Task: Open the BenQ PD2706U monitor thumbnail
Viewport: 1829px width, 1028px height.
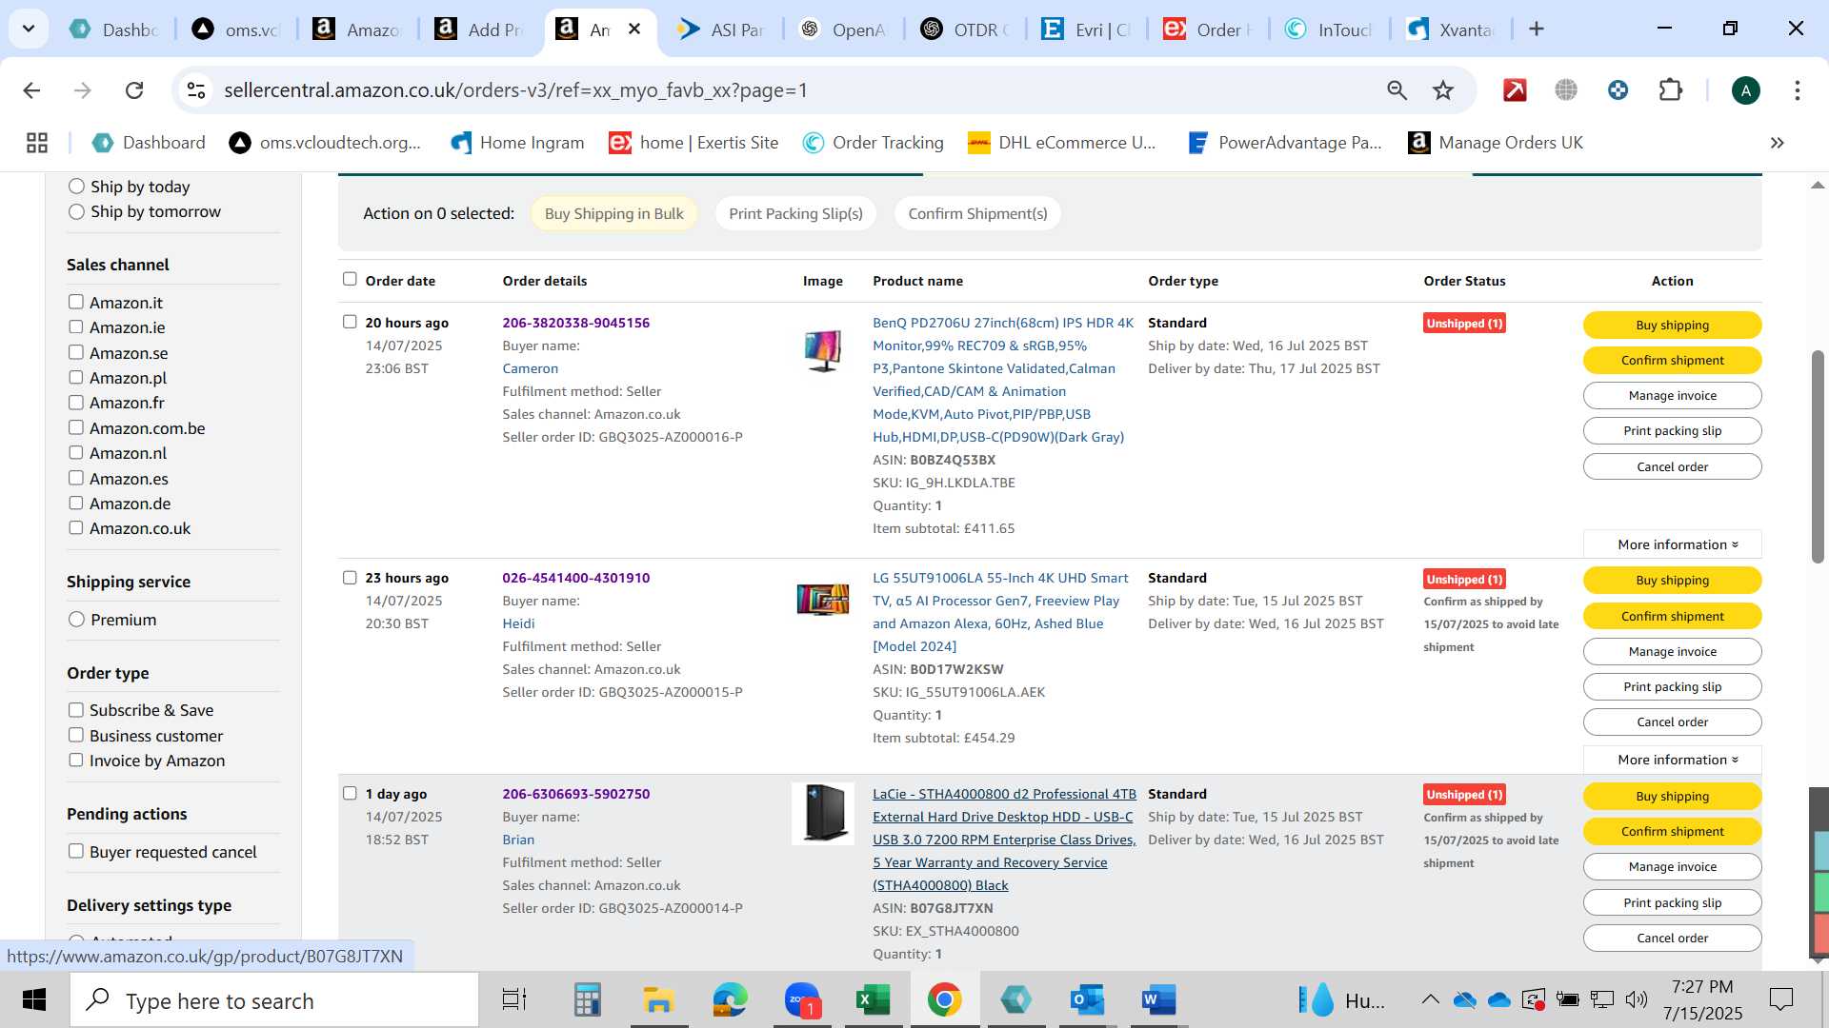Action: (x=822, y=350)
